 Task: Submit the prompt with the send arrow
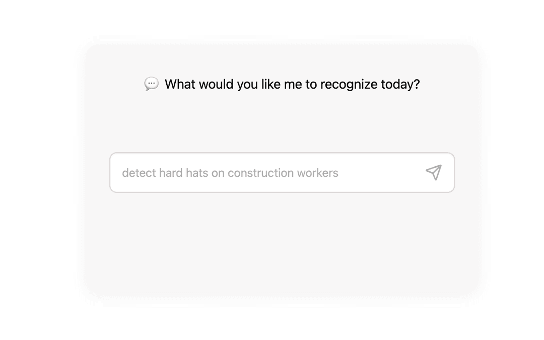pos(433,172)
